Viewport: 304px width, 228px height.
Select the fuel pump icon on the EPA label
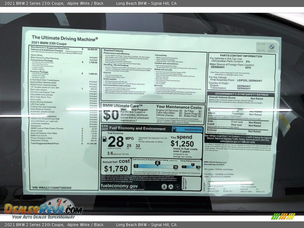coord(105,140)
